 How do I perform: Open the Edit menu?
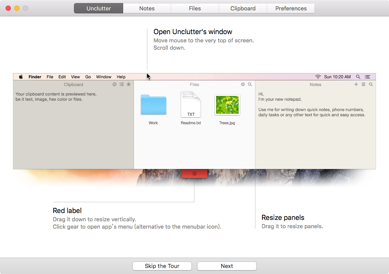click(x=62, y=77)
